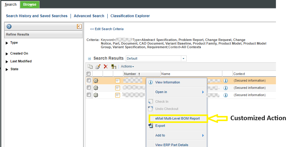Tick the first result row checkbox
The height and width of the screenshot is (147, 288).
(89, 80)
